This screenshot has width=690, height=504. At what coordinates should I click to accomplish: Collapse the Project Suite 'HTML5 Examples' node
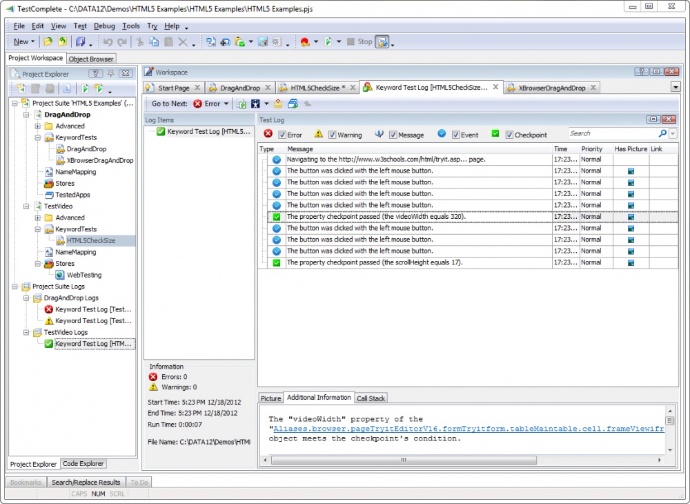pyautogui.click(x=15, y=104)
